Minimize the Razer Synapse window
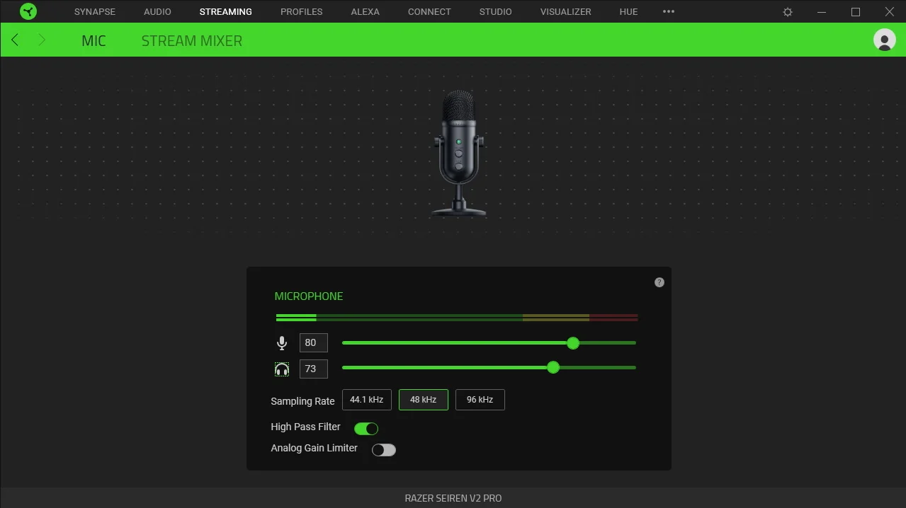Screen dimensions: 906x508 click(822, 12)
